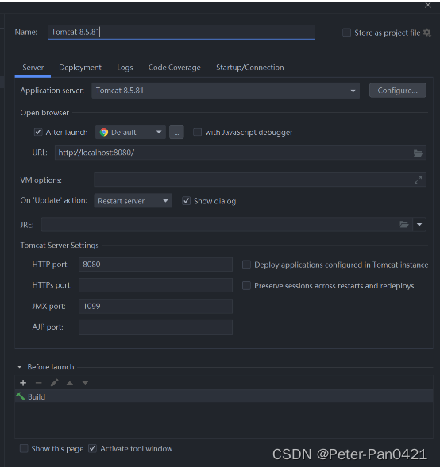Click the empty AJP port field
The width and height of the screenshot is (440, 468).
click(x=156, y=327)
